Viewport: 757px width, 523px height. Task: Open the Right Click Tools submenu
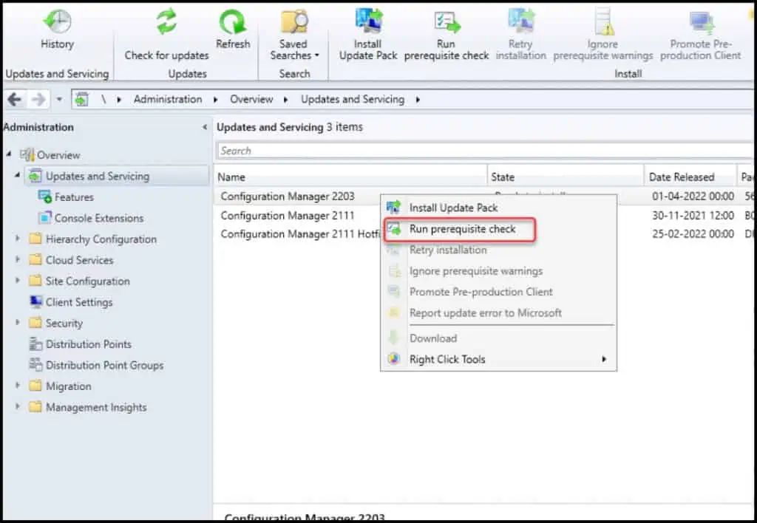pyautogui.click(x=498, y=360)
